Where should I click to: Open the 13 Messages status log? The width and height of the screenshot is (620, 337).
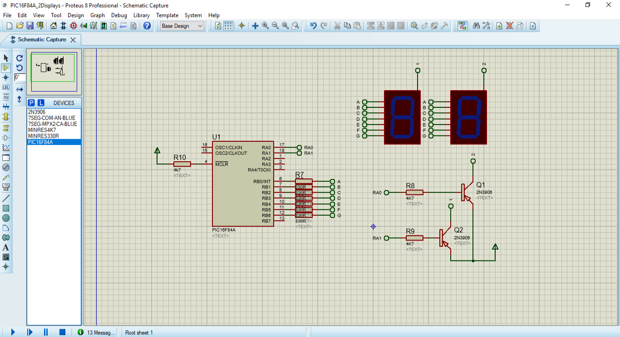click(x=96, y=332)
